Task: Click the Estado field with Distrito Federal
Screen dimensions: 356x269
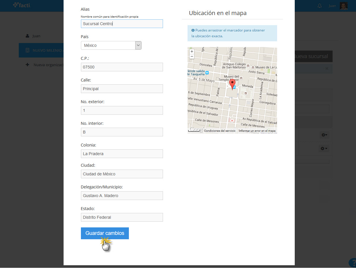Action: click(122, 217)
